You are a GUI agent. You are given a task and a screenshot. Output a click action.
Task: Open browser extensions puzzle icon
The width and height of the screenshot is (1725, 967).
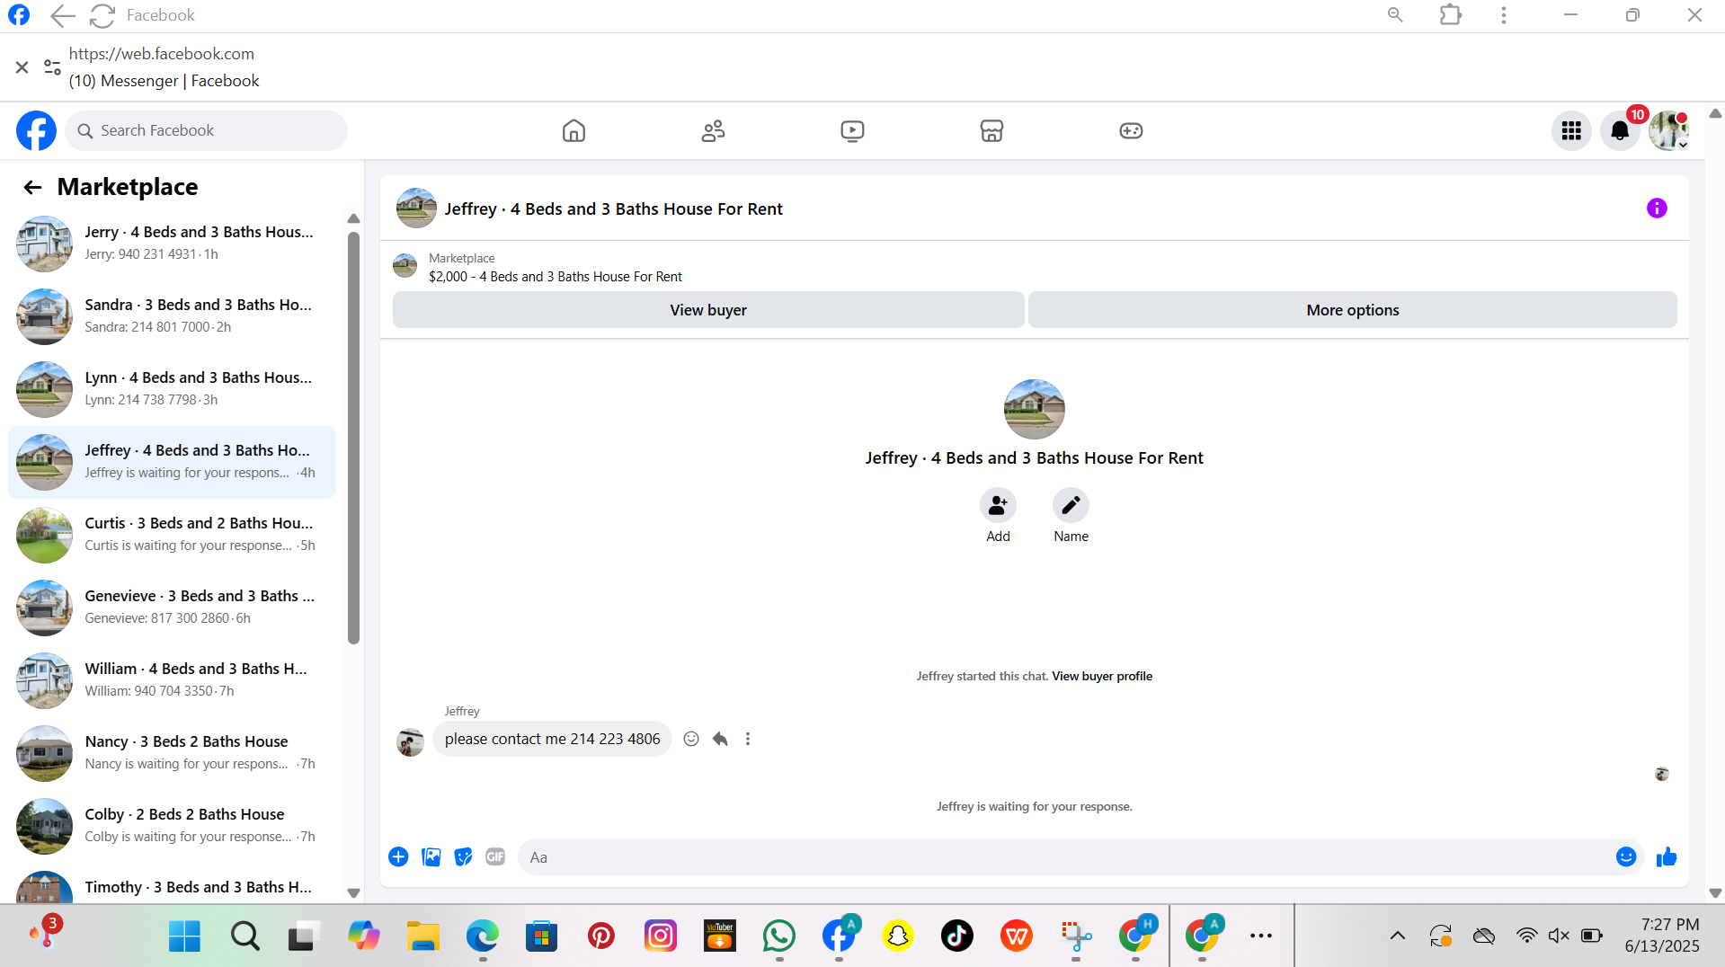tap(1450, 15)
